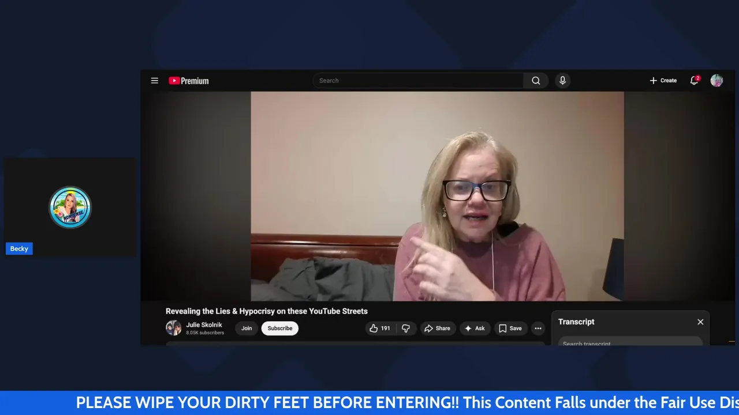Click the YouTube Premium logo

[x=189, y=81]
